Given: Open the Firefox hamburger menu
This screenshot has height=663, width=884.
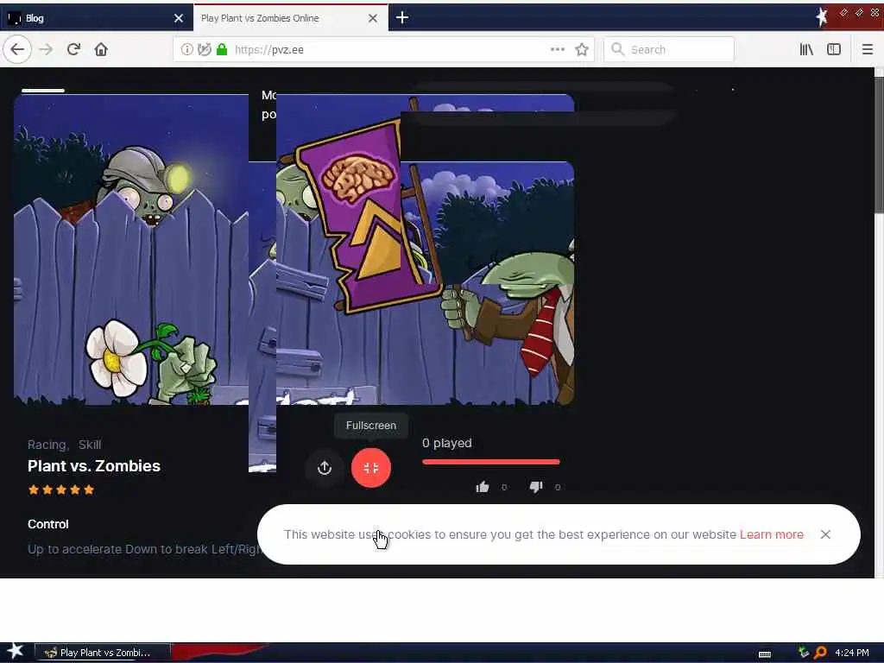Looking at the screenshot, I should 868,49.
